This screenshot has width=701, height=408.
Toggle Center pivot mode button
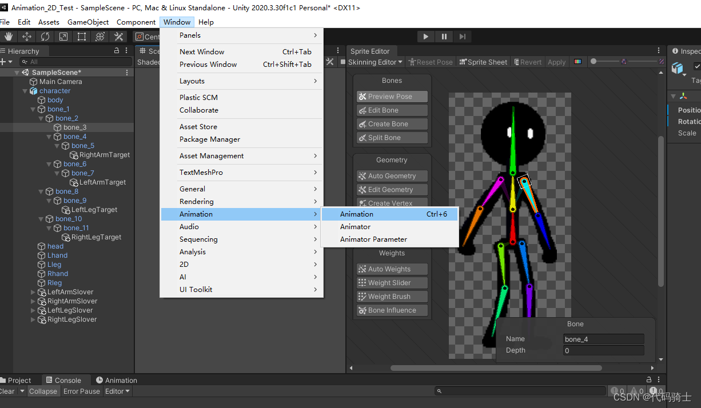tap(147, 37)
